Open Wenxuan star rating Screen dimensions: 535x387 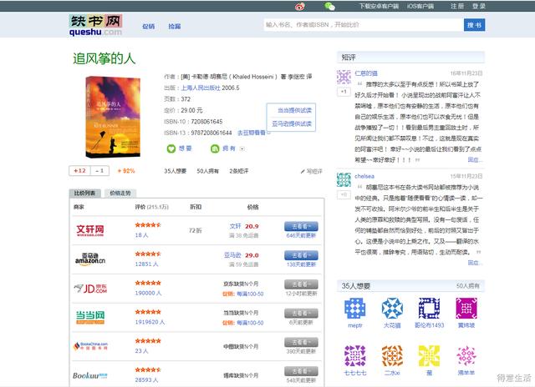pos(148,225)
